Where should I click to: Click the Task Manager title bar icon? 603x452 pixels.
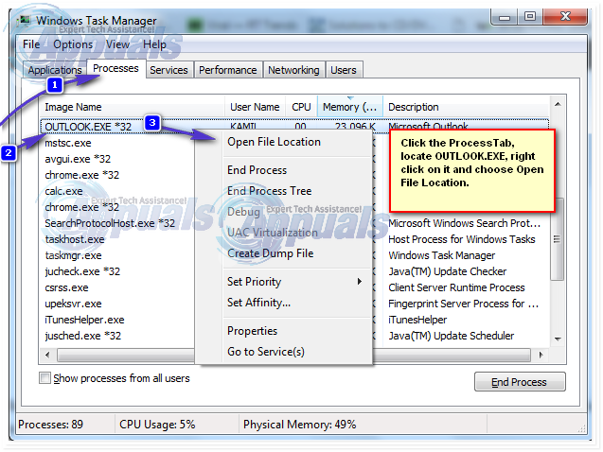(25, 20)
